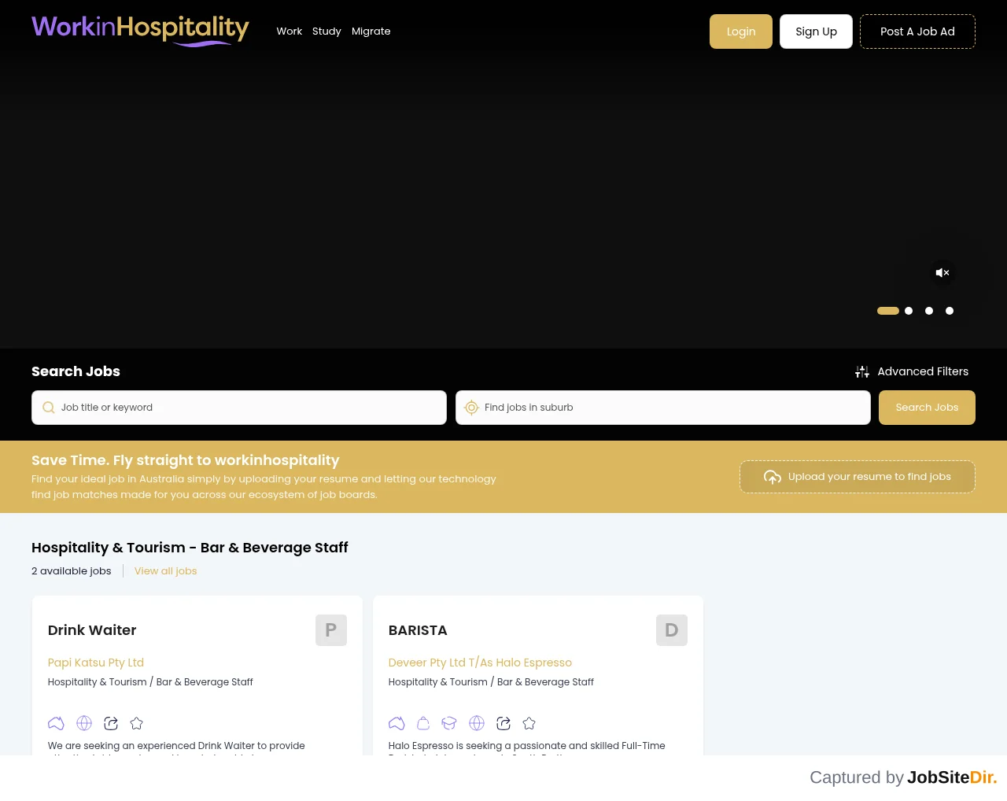Star the BARISTA job to save it
Image resolution: width=1007 pixels, height=801 pixels.
(529, 723)
